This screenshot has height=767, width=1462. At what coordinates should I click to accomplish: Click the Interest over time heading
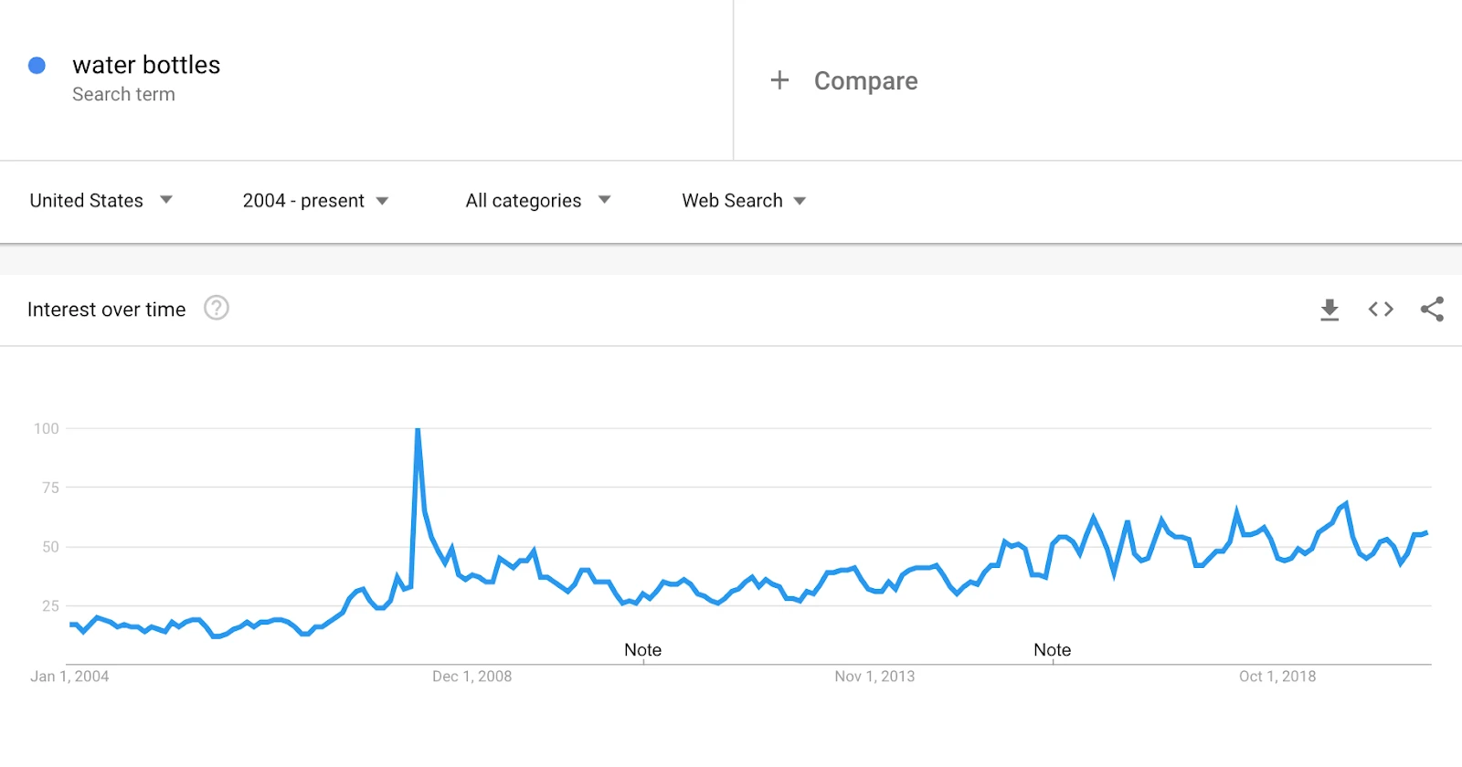[106, 310]
